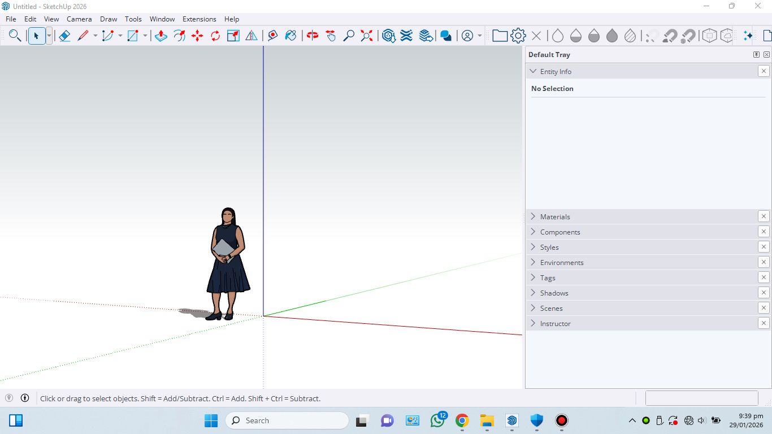The image size is (772, 434).
Task: Open the gear settings toolbar icon
Action: pyautogui.click(x=518, y=36)
